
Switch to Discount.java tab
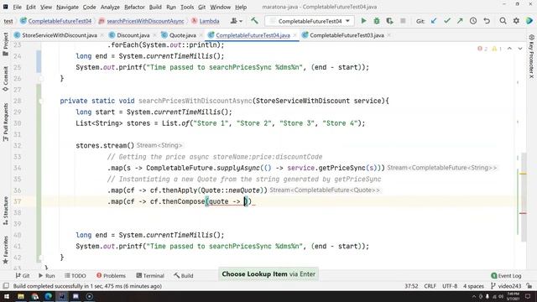(x=133, y=35)
